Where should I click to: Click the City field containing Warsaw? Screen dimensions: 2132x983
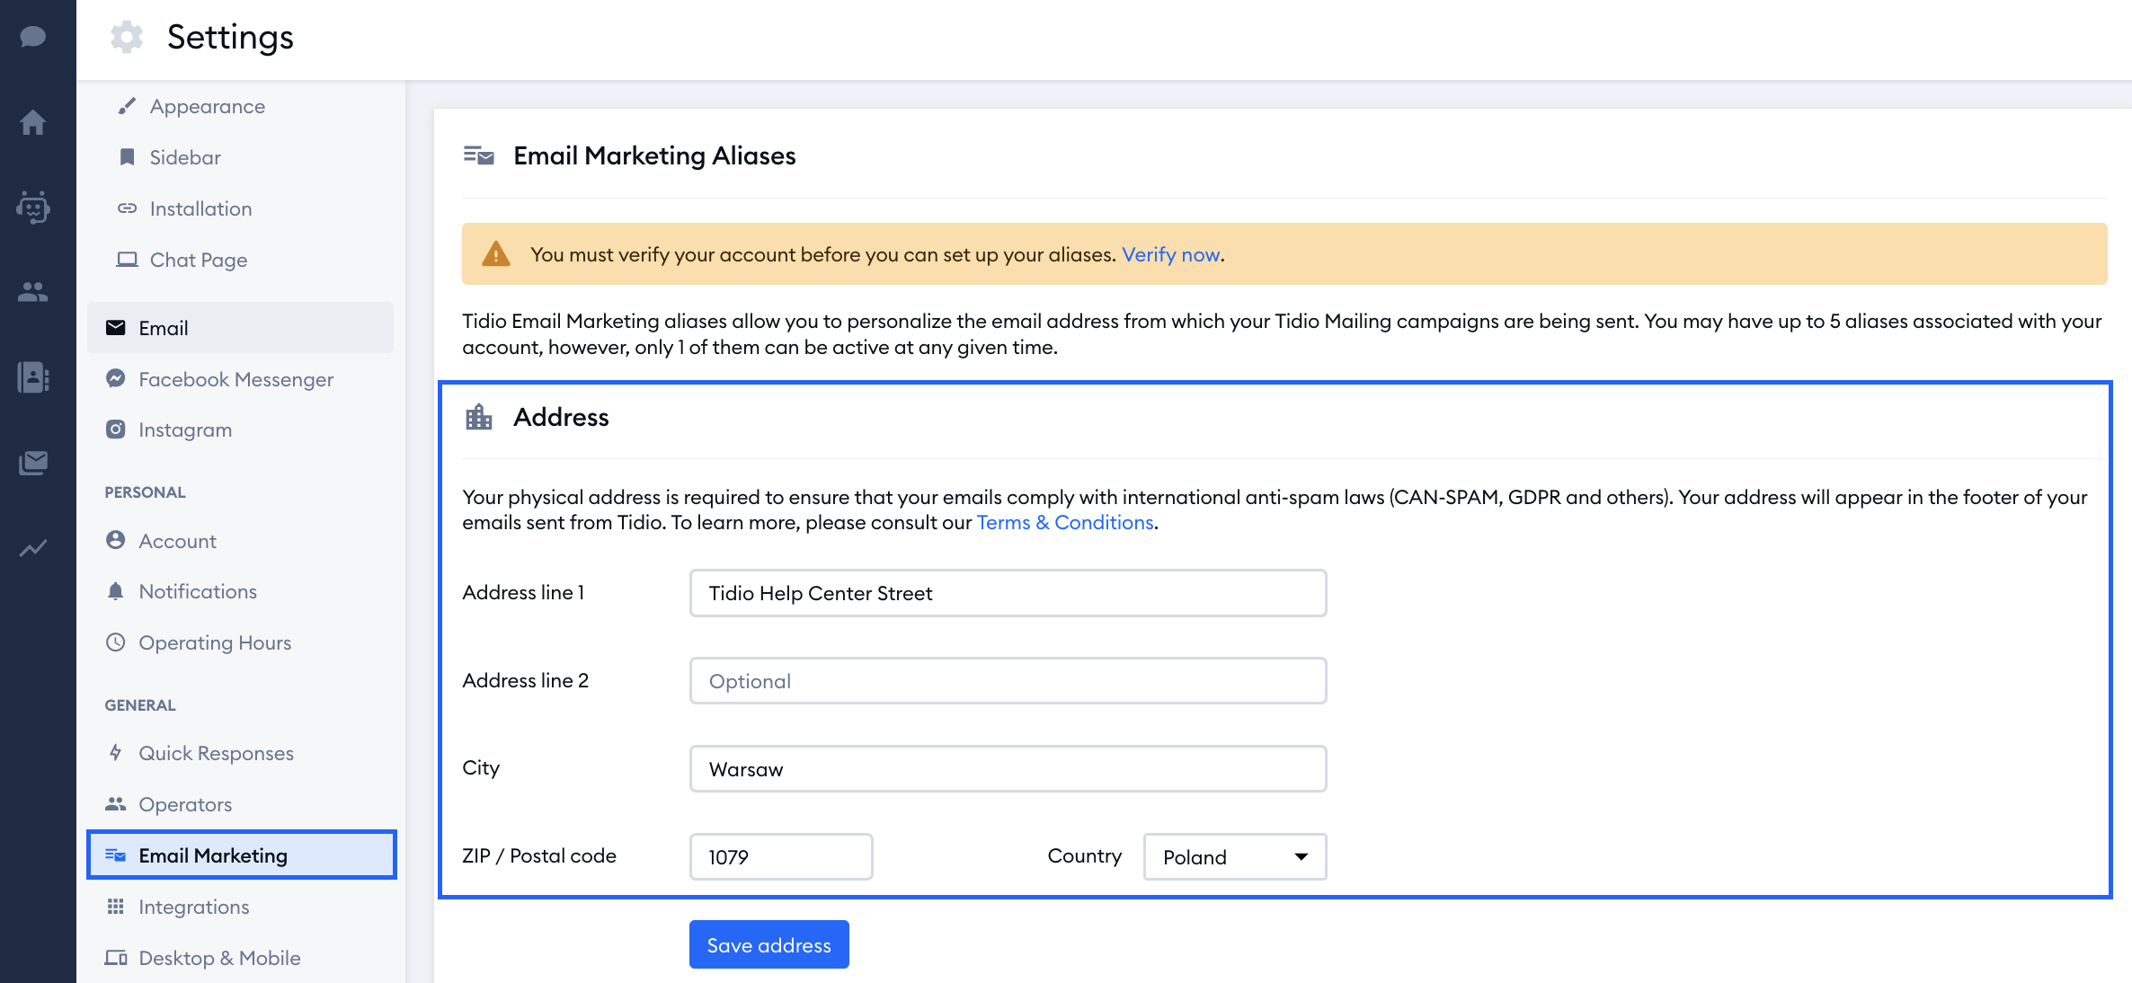coord(1008,768)
